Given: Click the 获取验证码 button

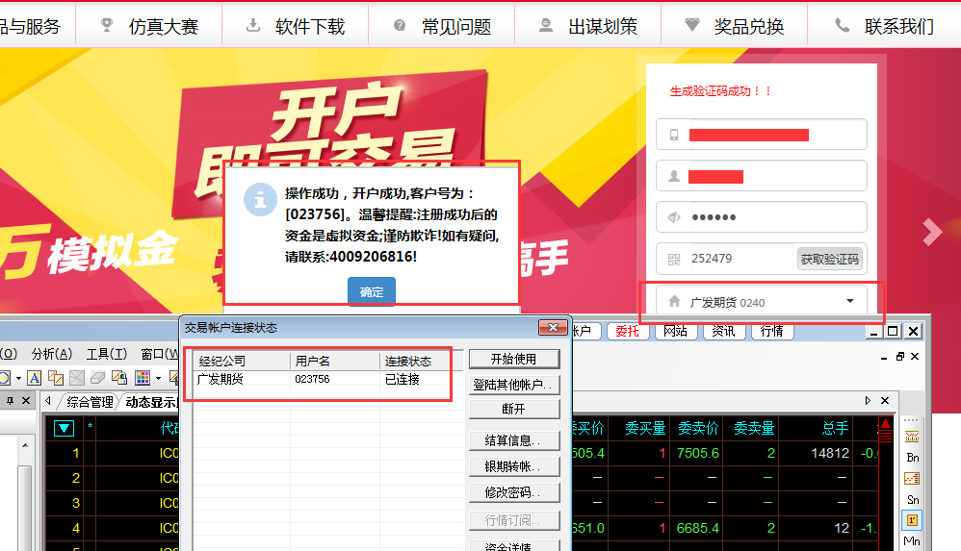Looking at the screenshot, I should tap(829, 259).
